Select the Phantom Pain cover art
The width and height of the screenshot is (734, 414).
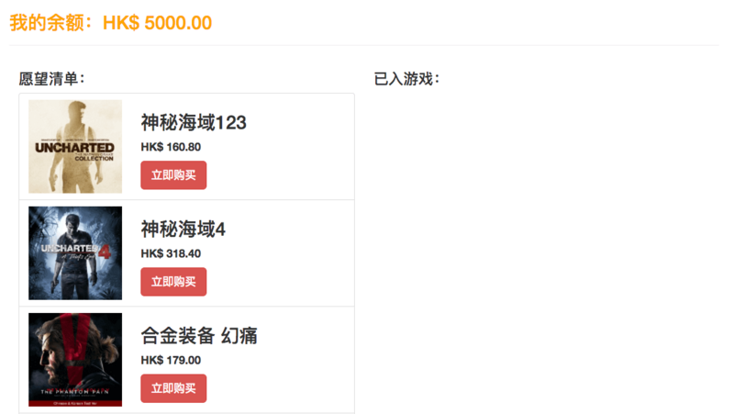pos(75,360)
